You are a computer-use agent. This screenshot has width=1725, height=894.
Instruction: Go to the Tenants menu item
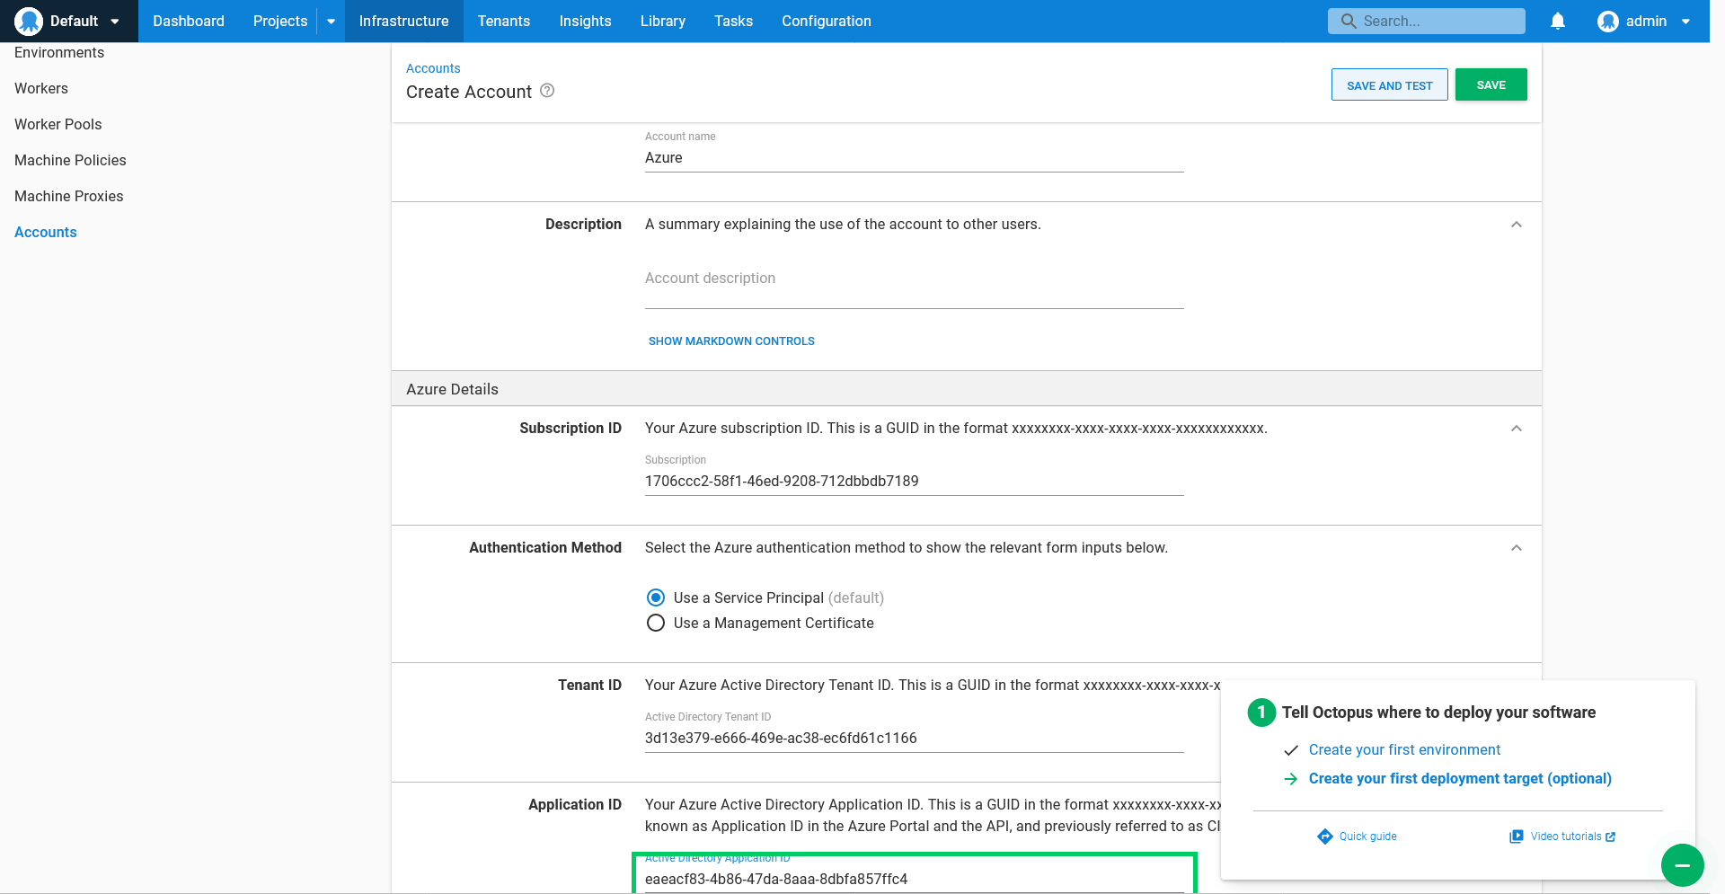tap(504, 21)
